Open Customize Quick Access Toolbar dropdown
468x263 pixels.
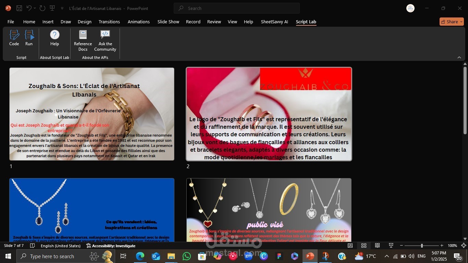coord(62,8)
